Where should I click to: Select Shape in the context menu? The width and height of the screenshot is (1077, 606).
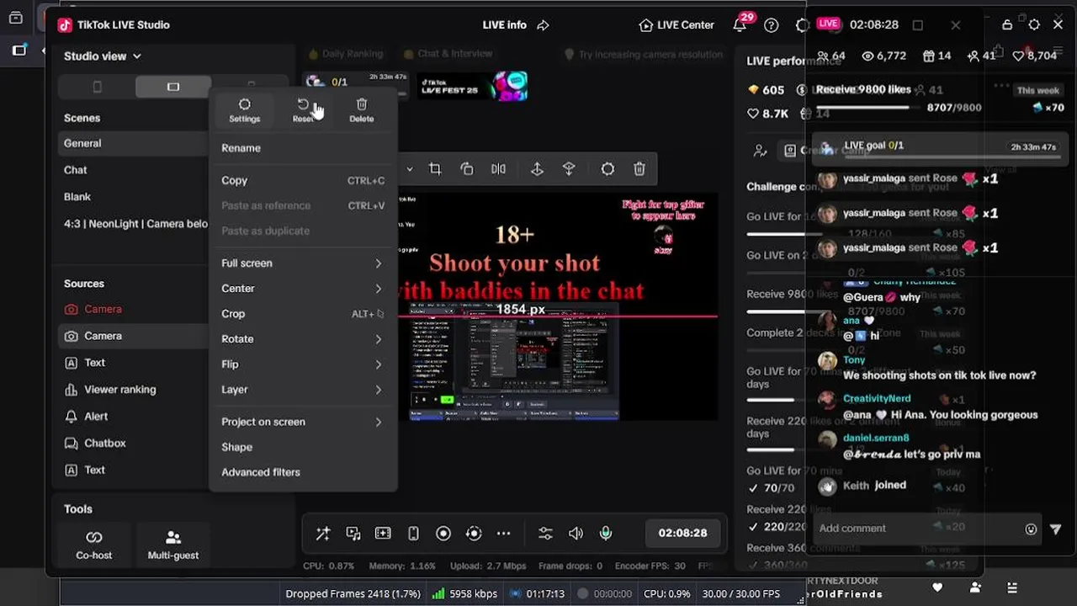click(x=303, y=447)
